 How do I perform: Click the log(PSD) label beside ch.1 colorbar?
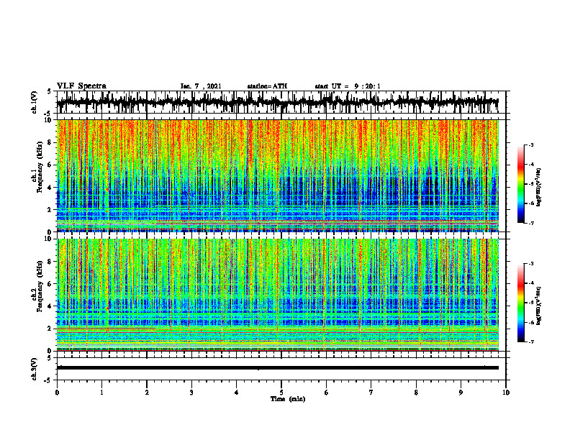[x=538, y=188]
